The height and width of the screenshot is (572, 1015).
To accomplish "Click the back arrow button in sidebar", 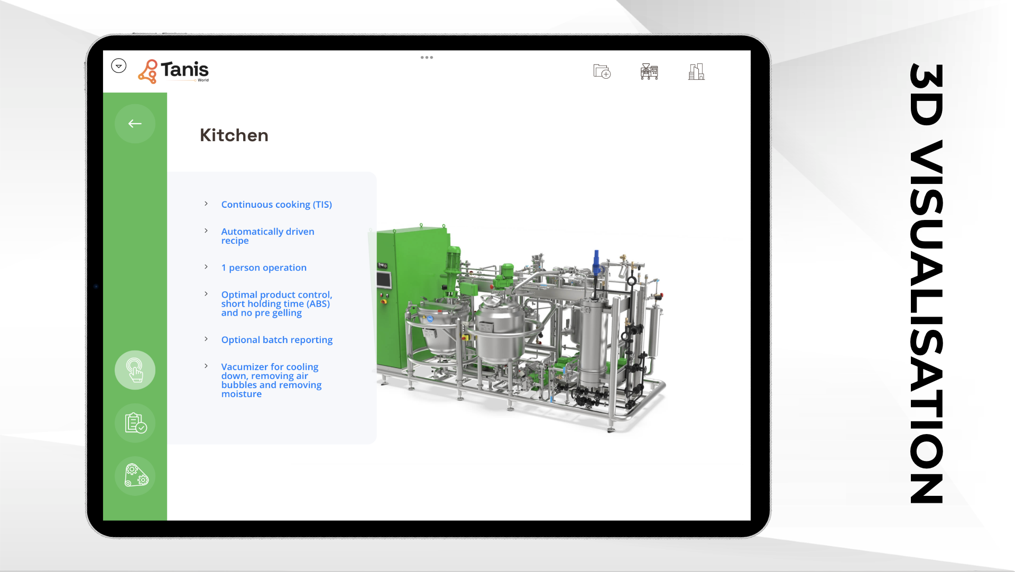I will coord(135,124).
